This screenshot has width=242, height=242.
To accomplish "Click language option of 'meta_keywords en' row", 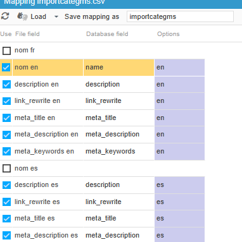I will [x=179, y=151].
